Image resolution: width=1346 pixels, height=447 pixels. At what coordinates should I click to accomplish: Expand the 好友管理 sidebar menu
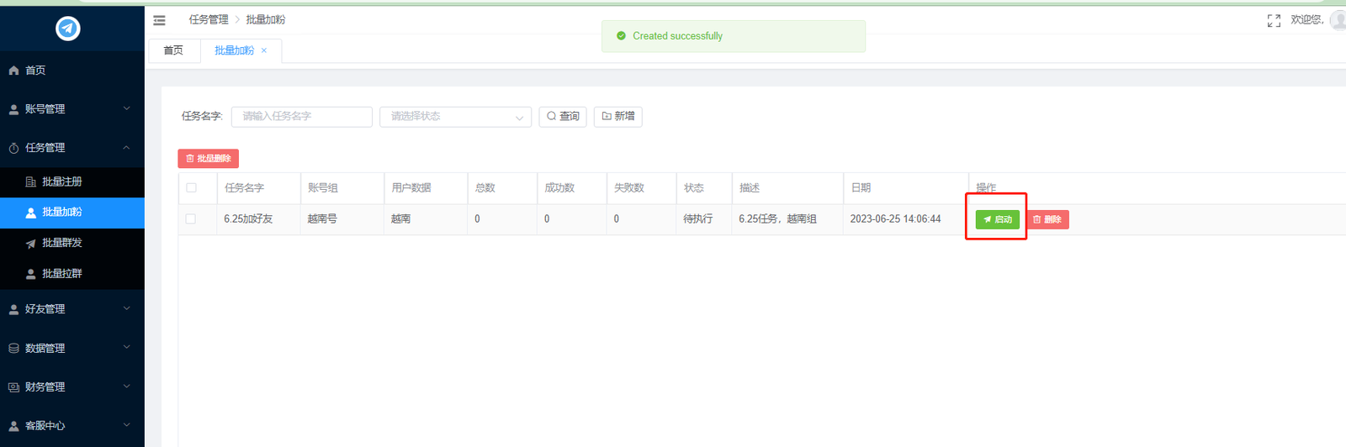coord(67,309)
